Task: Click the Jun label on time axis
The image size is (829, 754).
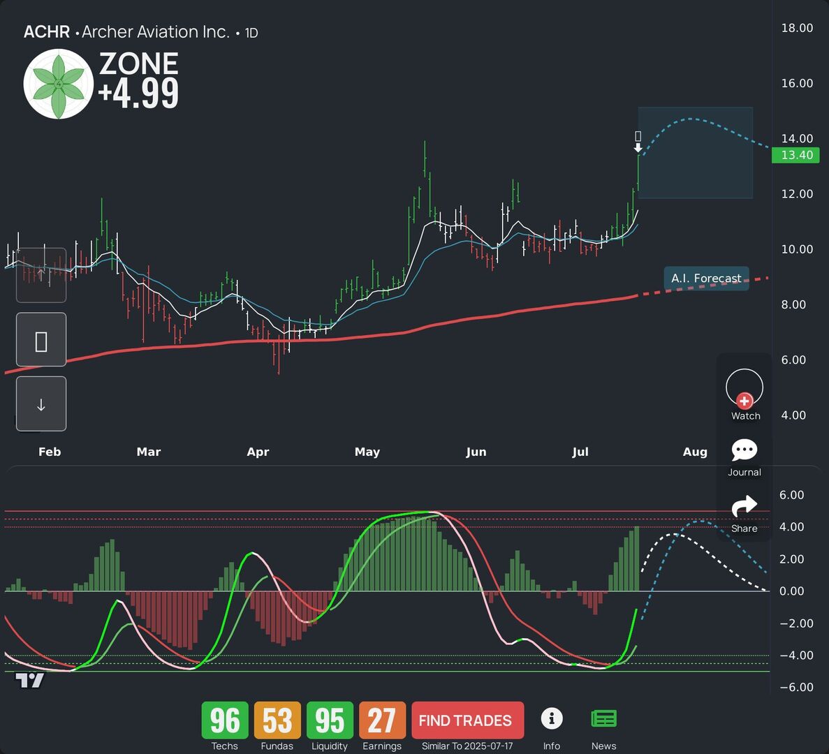Action: point(476,452)
